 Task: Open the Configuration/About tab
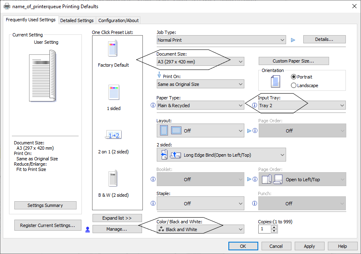[118, 20]
